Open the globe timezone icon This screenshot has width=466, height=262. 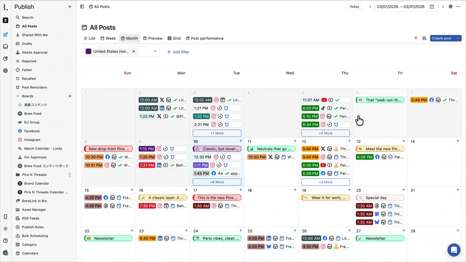coord(451,7)
